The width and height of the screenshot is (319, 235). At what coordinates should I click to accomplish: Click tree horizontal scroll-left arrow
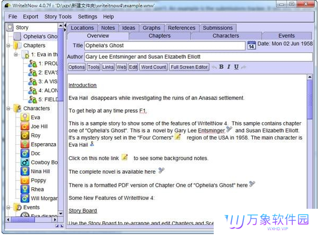point(8,220)
